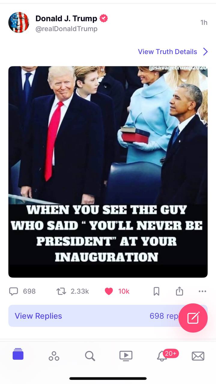
Task: Open the reply comment icon
Action: coord(14,291)
